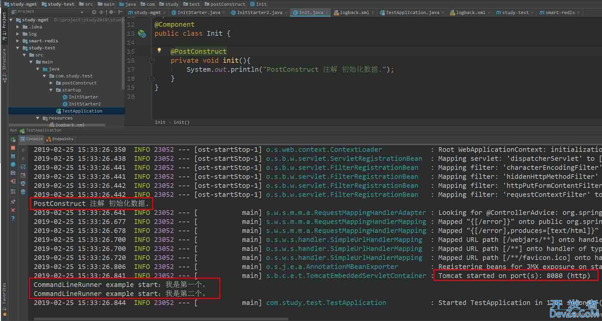Click PostConstruct output line in console
Image resolution: width=602 pixels, height=321 pixels.
(91, 204)
